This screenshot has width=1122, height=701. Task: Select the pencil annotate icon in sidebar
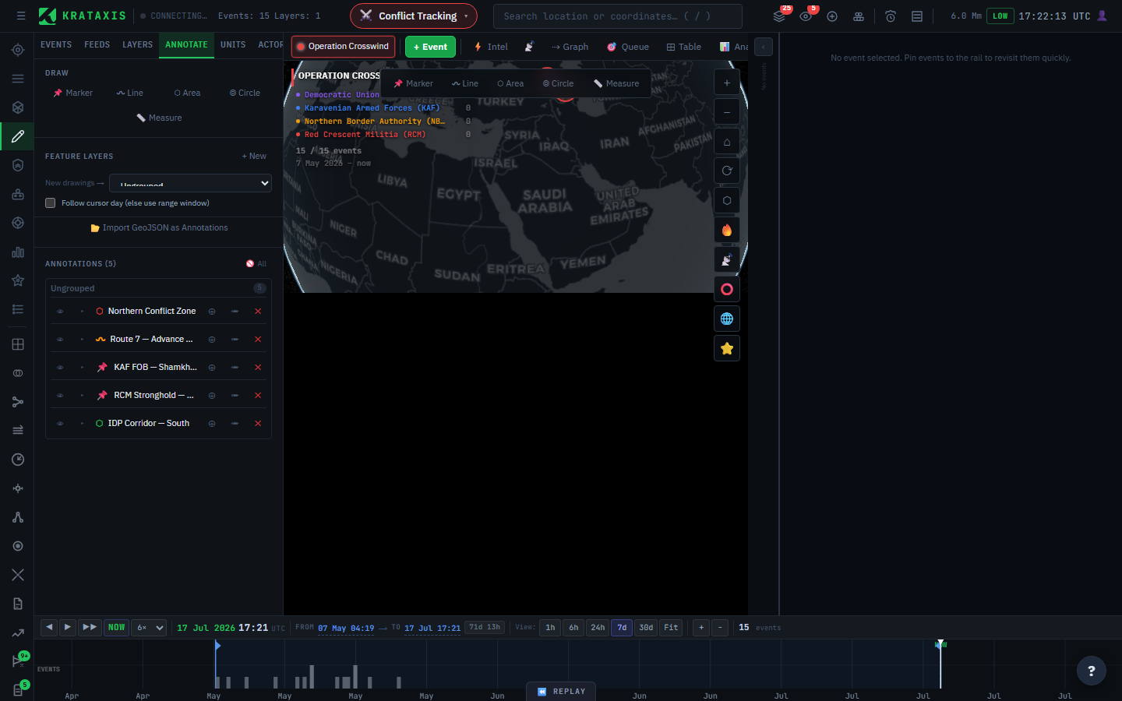tap(18, 136)
